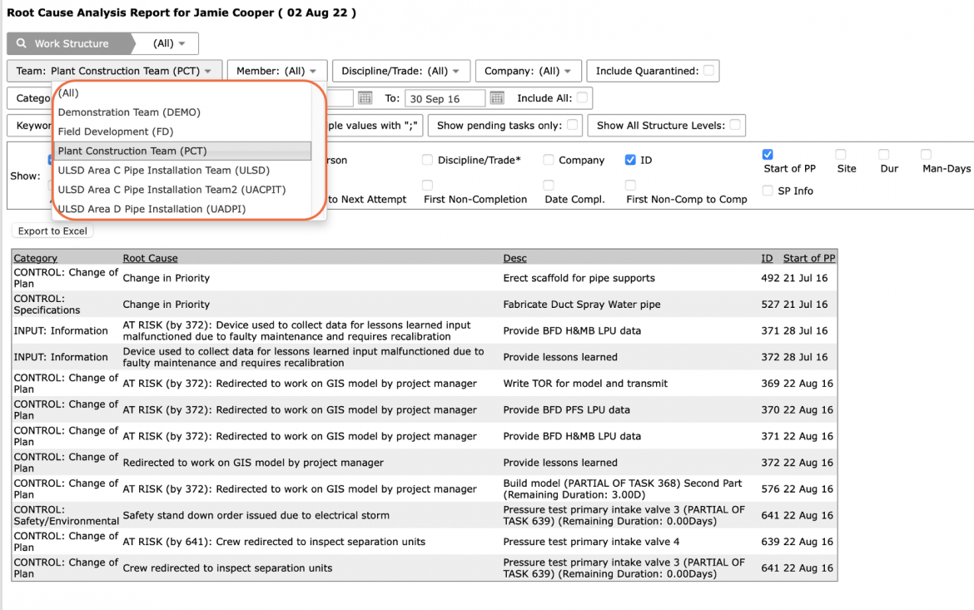Click the Work Structure button
Image resolution: width=974 pixels, height=610 pixels.
[x=70, y=43]
